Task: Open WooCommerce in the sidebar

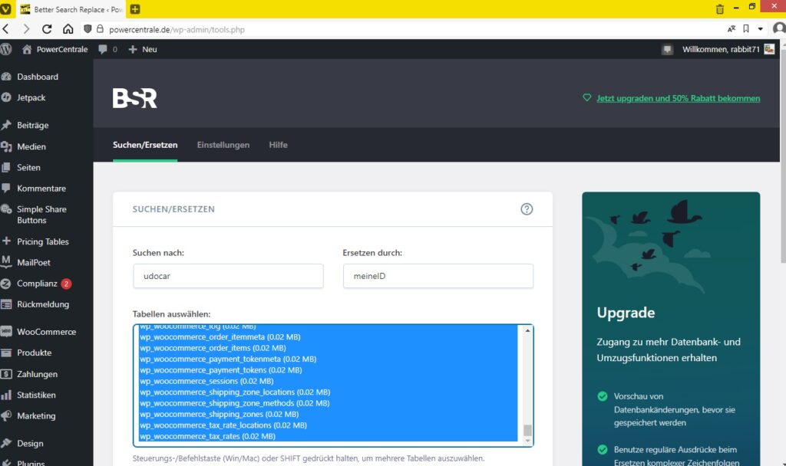Action: 47,332
